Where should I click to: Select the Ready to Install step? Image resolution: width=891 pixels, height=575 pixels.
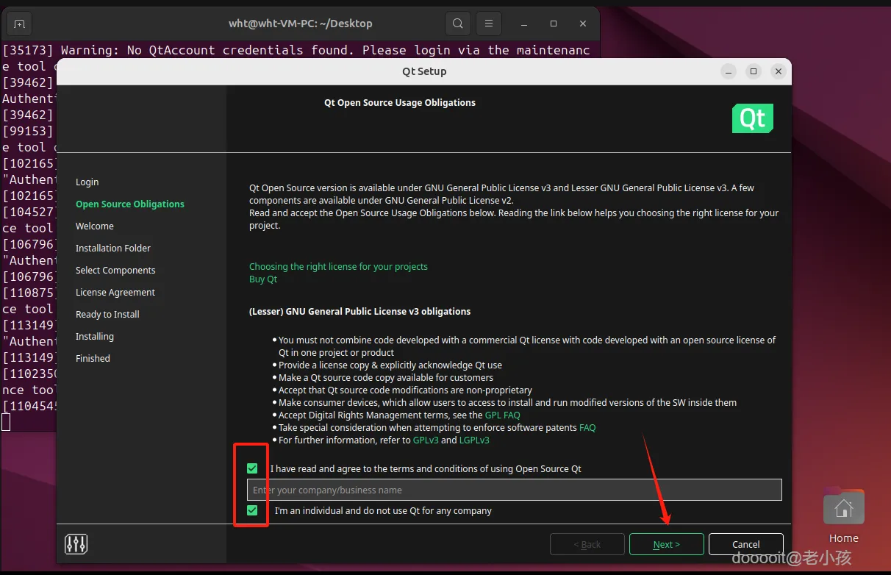(107, 314)
